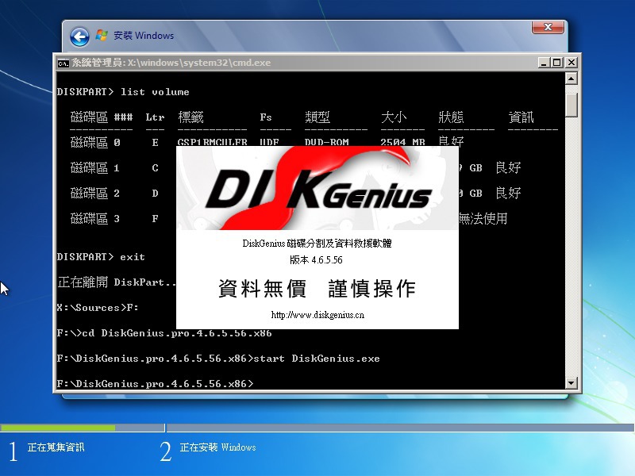The width and height of the screenshot is (635, 476).
Task: Click the back arrow in Install Windows window
Action: [79, 36]
